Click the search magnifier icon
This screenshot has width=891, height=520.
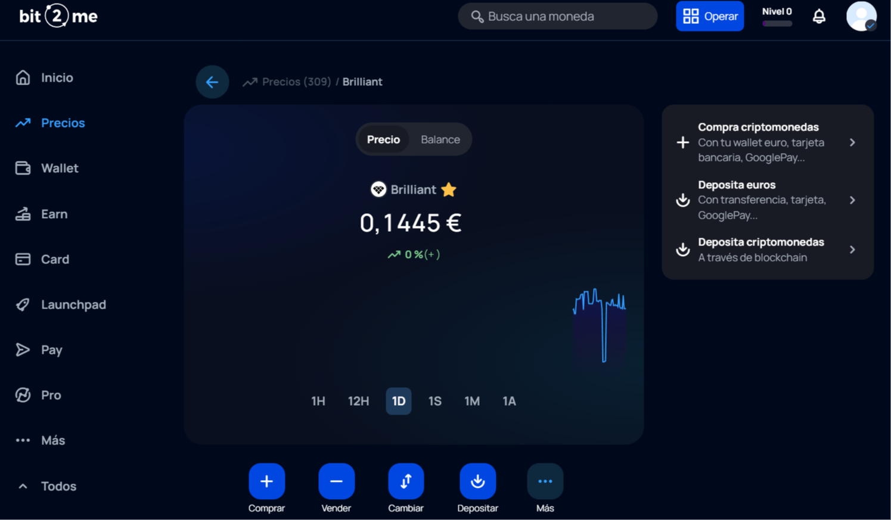click(477, 16)
